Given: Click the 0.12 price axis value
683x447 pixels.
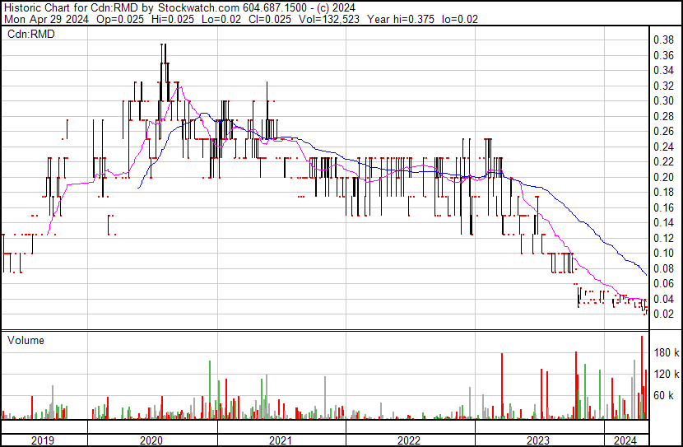Looking at the screenshot, I should pyautogui.click(x=664, y=238).
